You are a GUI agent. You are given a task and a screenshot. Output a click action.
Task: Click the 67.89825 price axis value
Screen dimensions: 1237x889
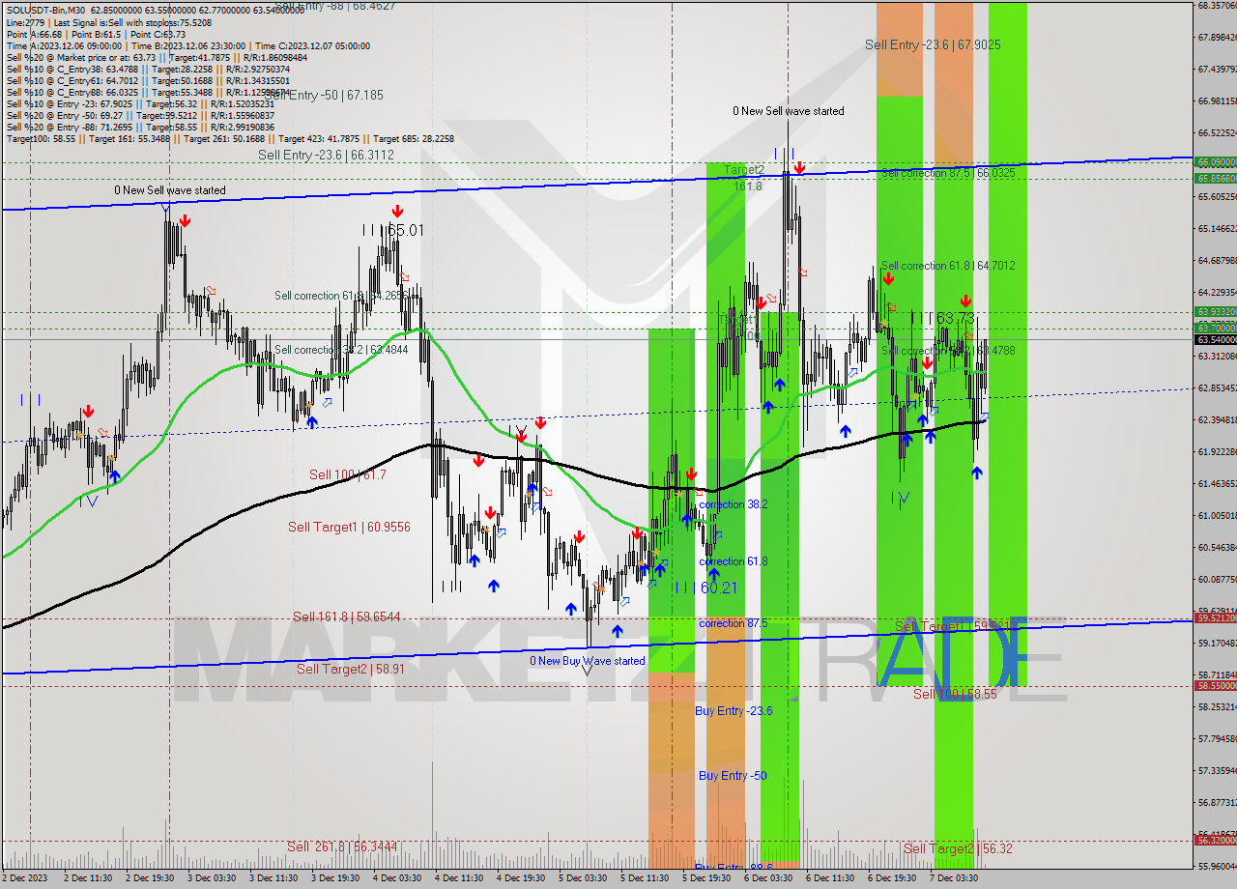(1216, 38)
